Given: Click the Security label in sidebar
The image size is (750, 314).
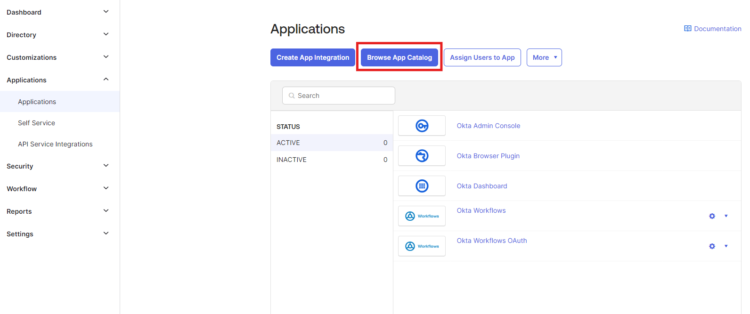Looking at the screenshot, I should [20, 166].
